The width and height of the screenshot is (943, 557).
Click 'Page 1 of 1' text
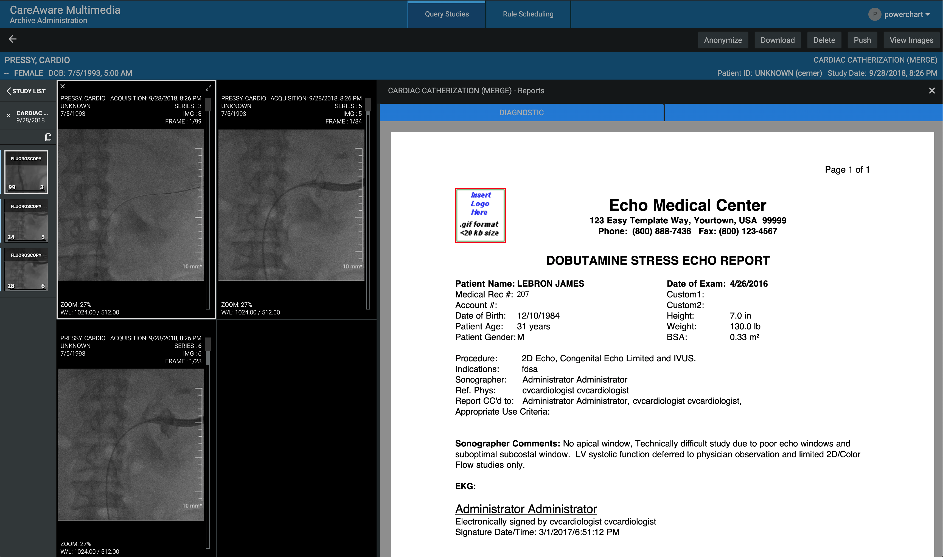pyautogui.click(x=847, y=170)
